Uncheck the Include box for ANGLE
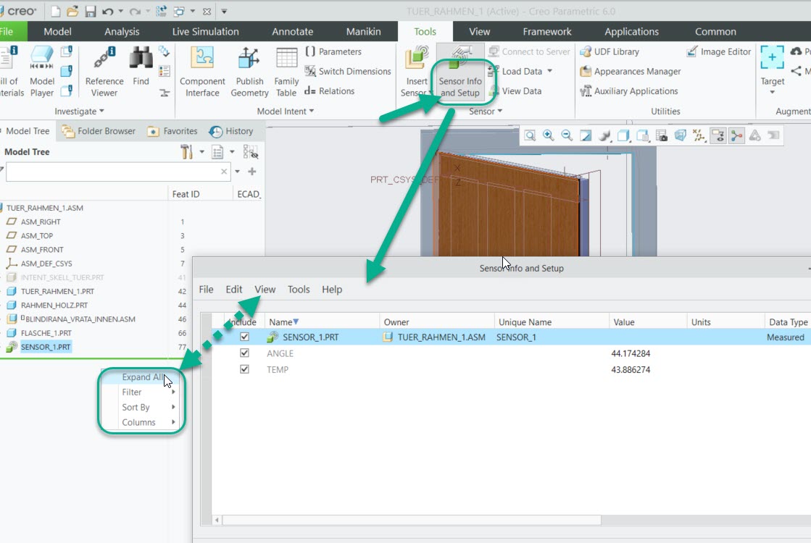This screenshot has width=811, height=543. pyautogui.click(x=244, y=353)
